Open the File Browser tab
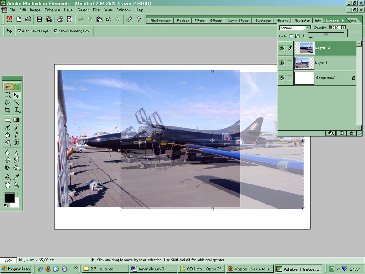 pos(160,21)
